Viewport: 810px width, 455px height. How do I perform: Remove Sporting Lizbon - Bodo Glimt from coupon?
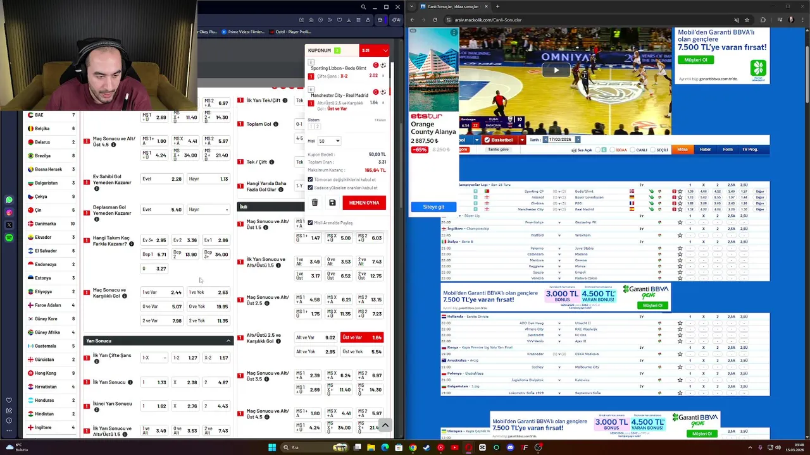click(x=375, y=65)
